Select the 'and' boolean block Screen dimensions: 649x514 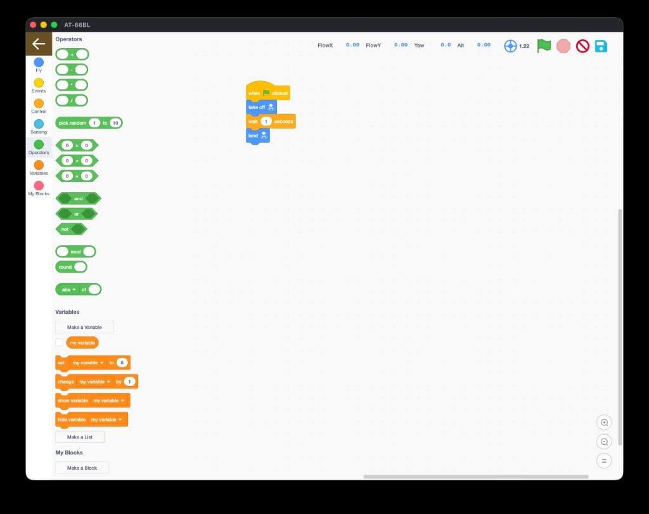pos(78,198)
